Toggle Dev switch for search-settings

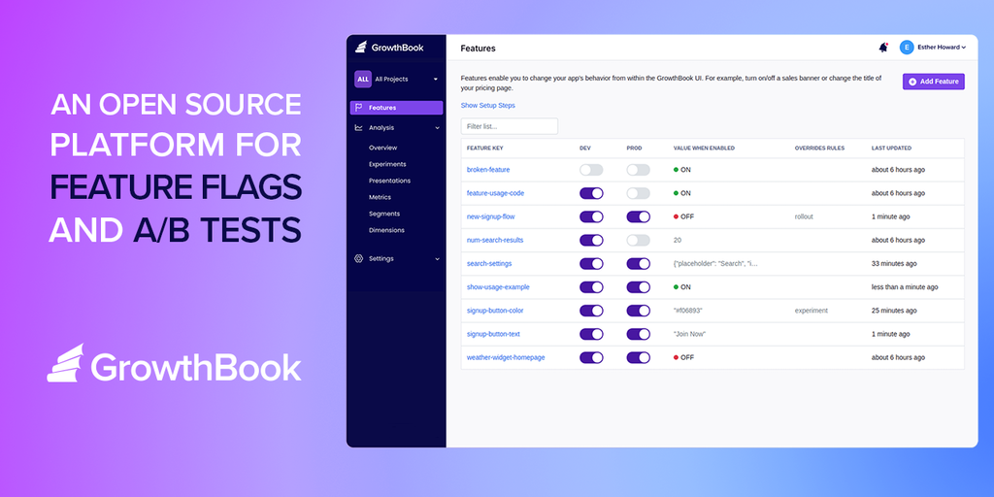coord(591,264)
